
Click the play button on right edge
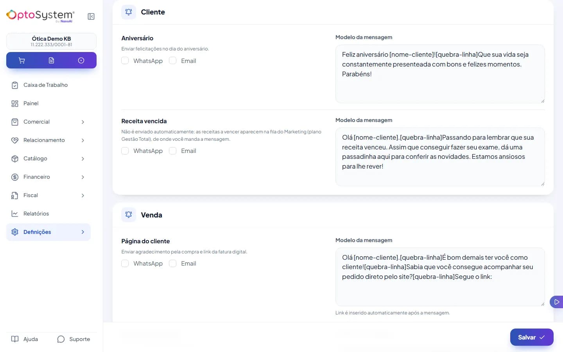tap(557, 302)
